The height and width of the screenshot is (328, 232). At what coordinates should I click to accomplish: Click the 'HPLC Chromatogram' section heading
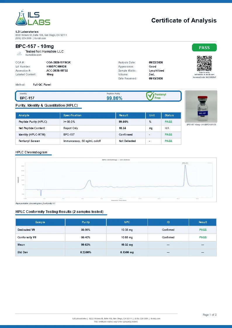click(31, 152)
